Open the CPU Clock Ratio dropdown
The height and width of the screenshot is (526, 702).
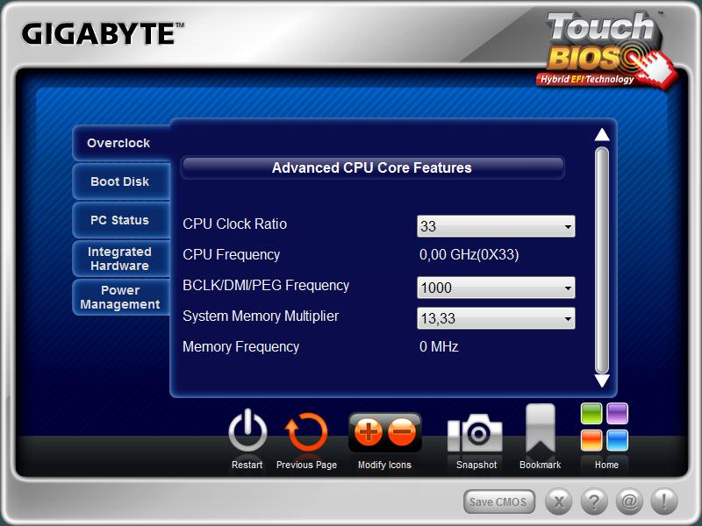pyautogui.click(x=496, y=226)
